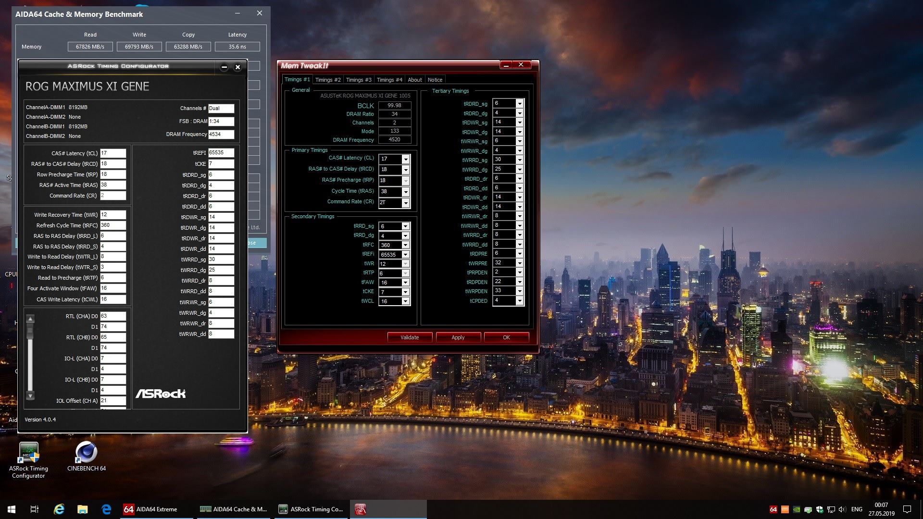Image resolution: width=923 pixels, height=519 pixels.
Task: Open NVIDIA tray icon
Action: 797,509
